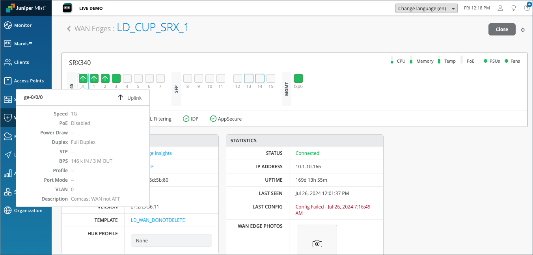Click the Temp indicator
533x255 pixels.
pyautogui.click(x=447, y=61)
